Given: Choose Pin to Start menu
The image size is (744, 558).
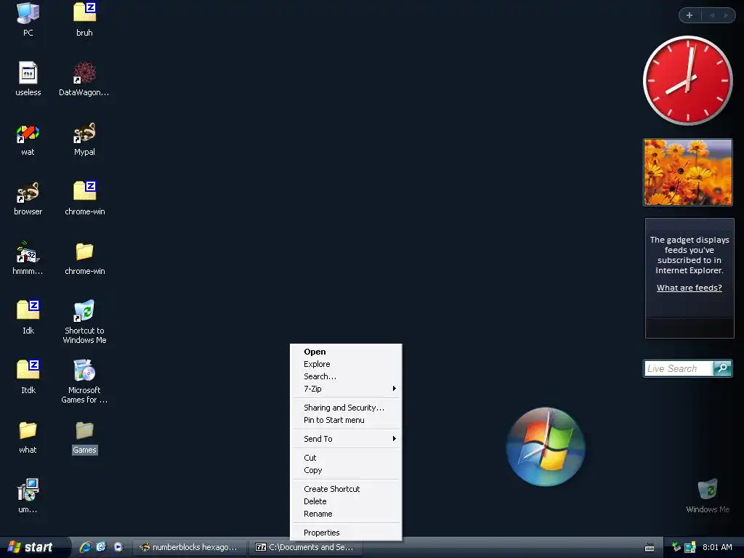Looking at the screenshot, I should [x=346, y=420].
